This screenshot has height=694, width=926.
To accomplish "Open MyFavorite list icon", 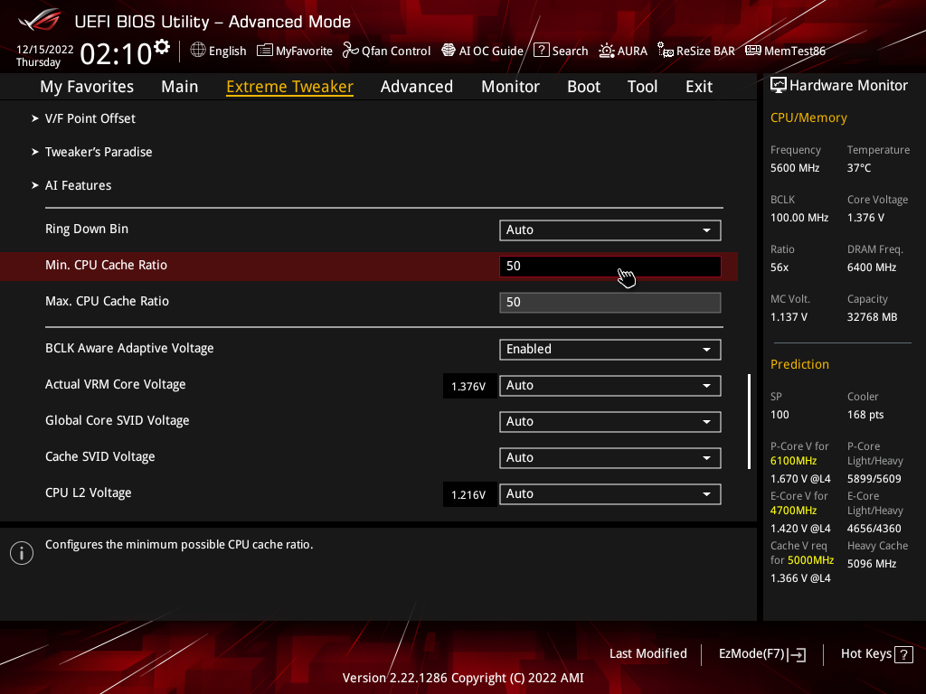I will pos(265,51).
